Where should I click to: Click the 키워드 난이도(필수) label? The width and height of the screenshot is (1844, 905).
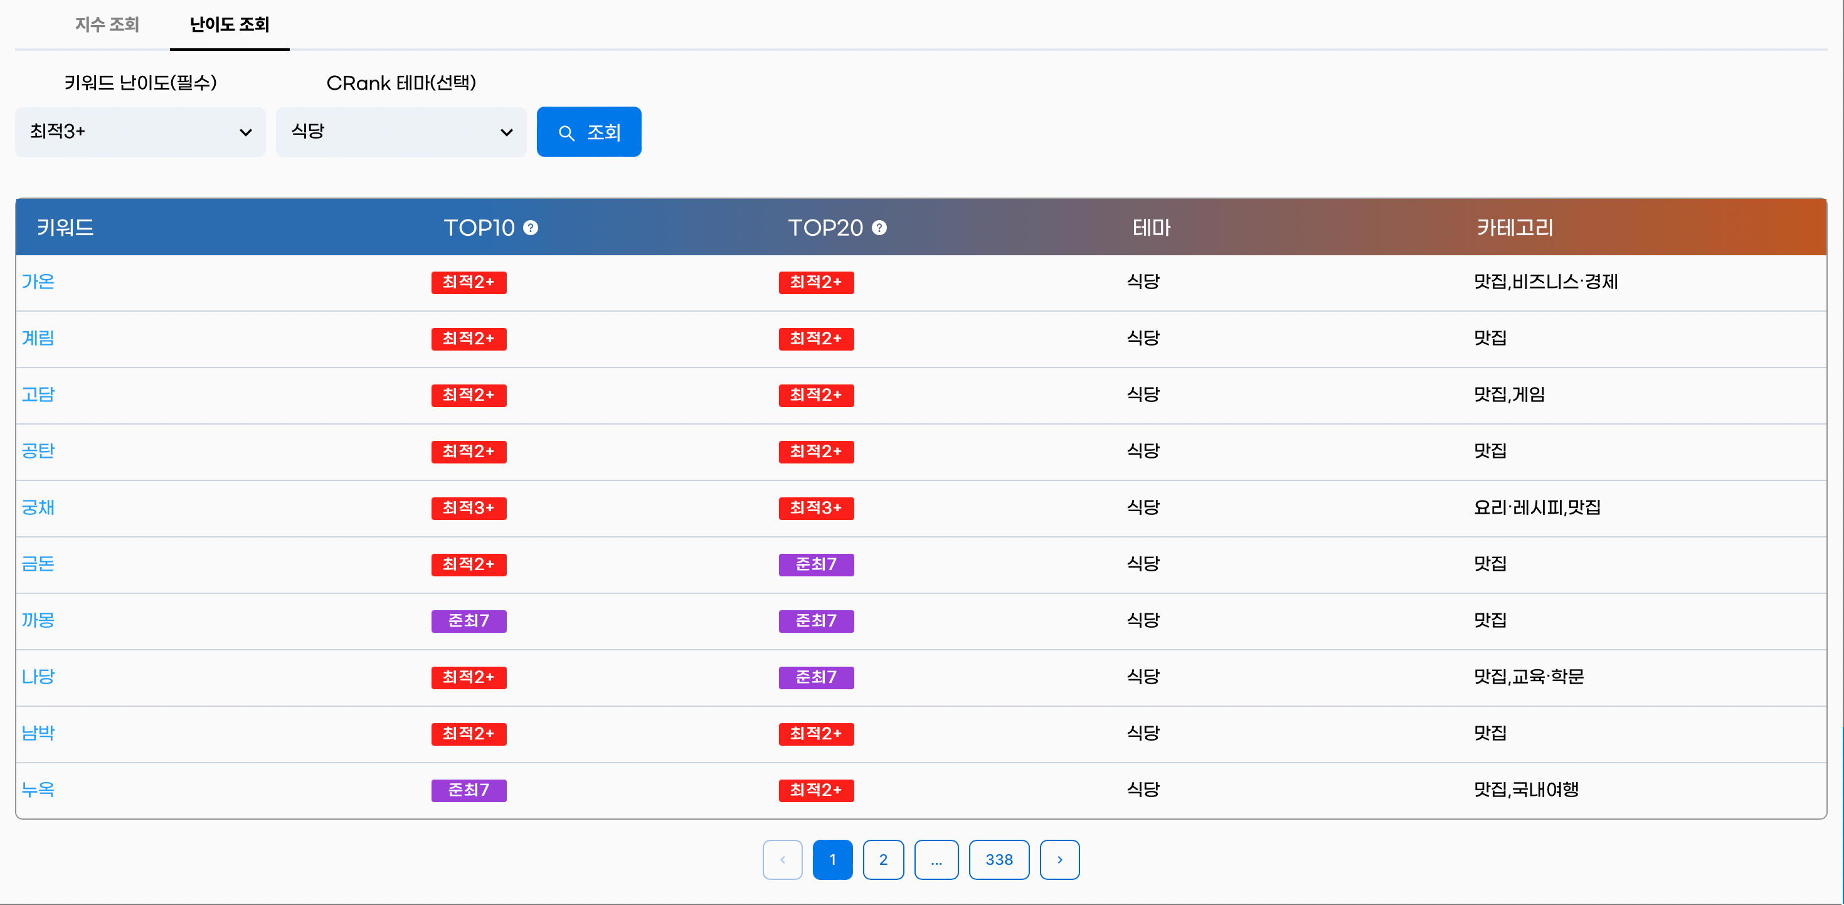pos(140,83)
